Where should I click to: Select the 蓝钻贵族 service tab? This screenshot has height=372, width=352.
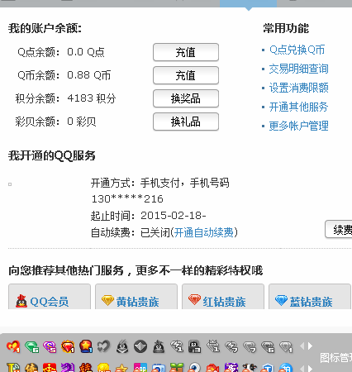pyautogui.click(x=310, y=297)
